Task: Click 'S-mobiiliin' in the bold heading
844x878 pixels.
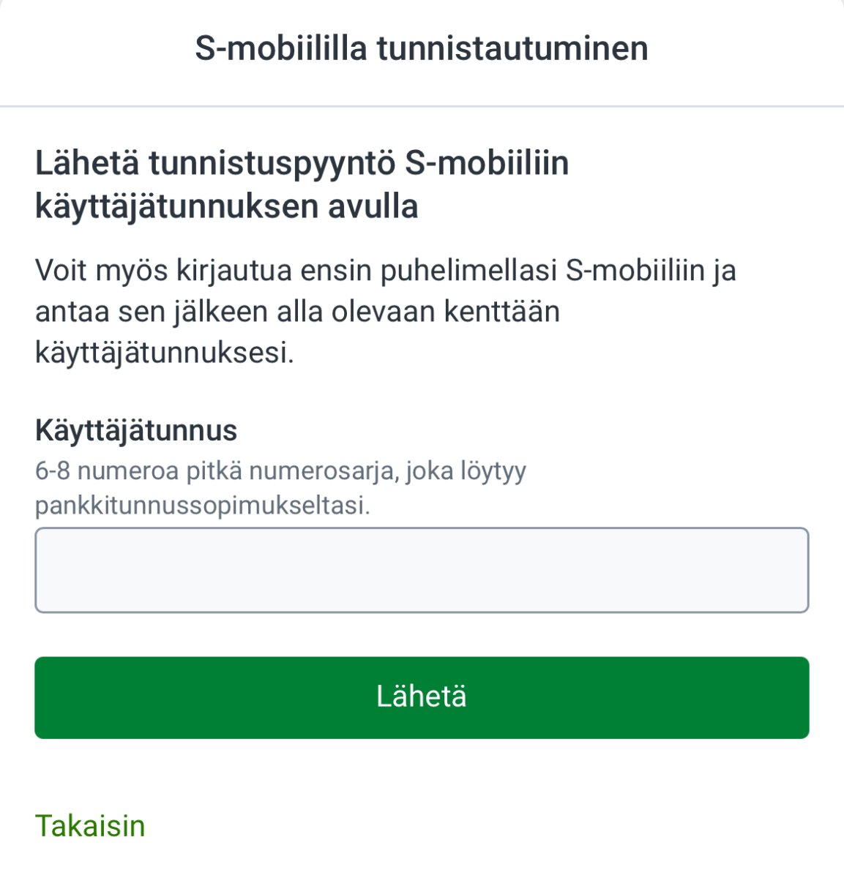Action: [487, 162]
